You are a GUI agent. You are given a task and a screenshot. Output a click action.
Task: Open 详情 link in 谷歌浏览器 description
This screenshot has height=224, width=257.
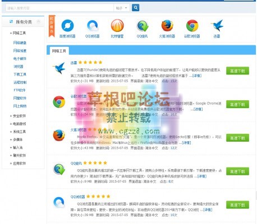pyautogui.click(x=198, y=109)
